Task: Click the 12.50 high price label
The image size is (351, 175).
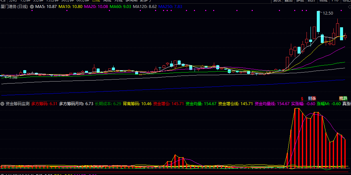Action: pyautogui.click(x=328, y=13)
